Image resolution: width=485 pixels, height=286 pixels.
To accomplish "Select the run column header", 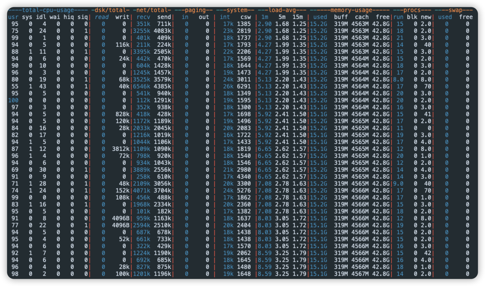I will 398,17.
